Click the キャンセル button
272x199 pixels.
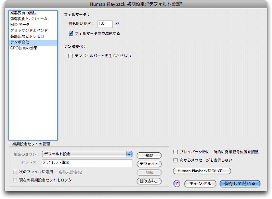point(200,184)
